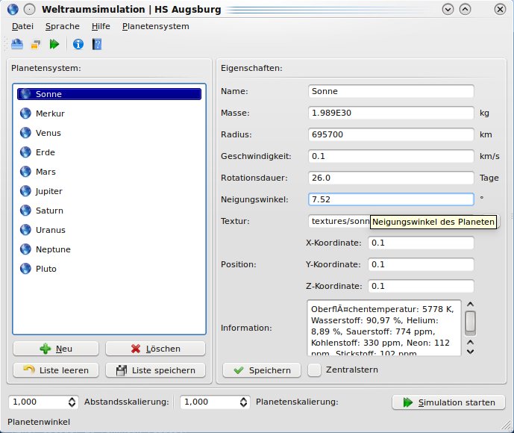Viewport: 514px width, 433px height.
Task: Click the Simulation starten button
Action: [448, 402]
